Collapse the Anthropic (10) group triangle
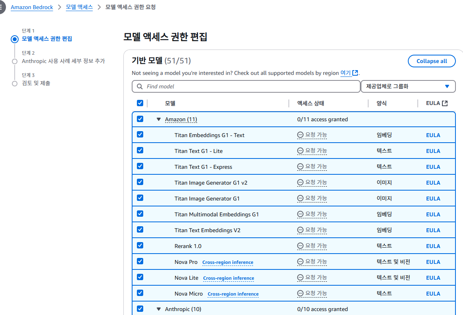 (159, 309)
